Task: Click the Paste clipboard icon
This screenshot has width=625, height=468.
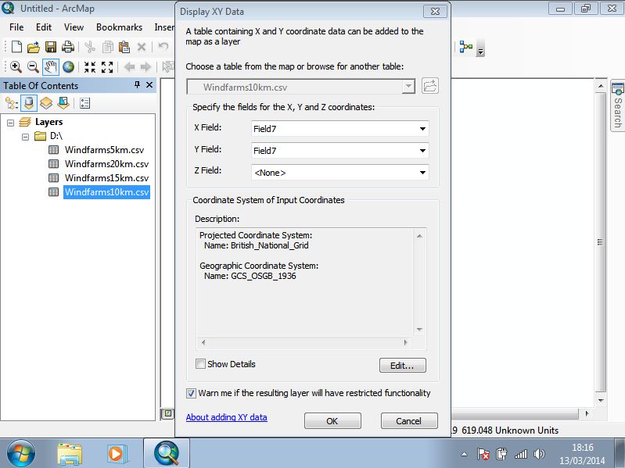Action: [x=124, y=47]
